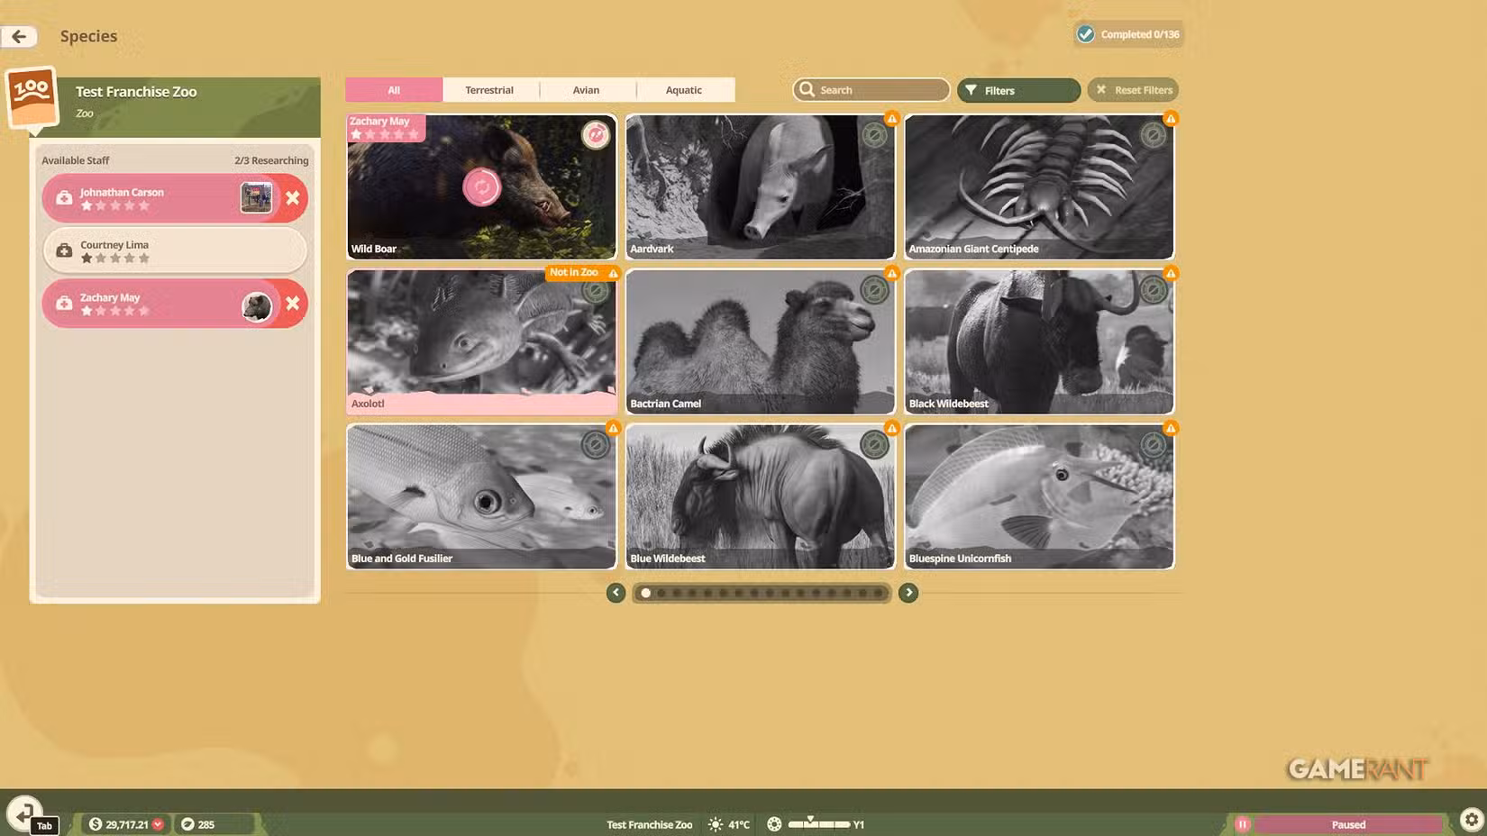Open settings gear in bottom right corner
Viewport: 1487px width, 836px height.
(1471, 820)
